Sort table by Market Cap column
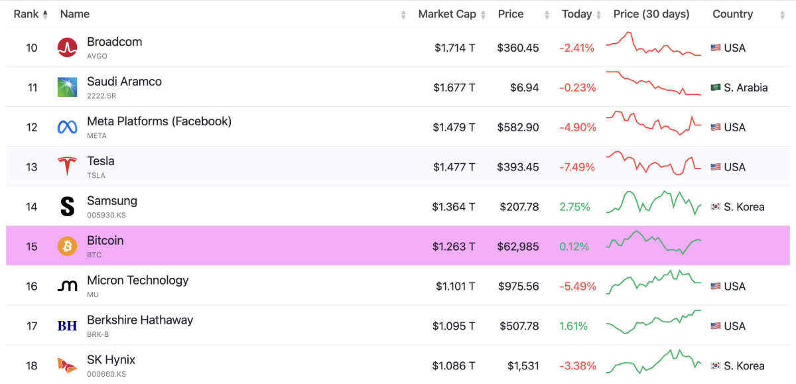 (452, 14)
